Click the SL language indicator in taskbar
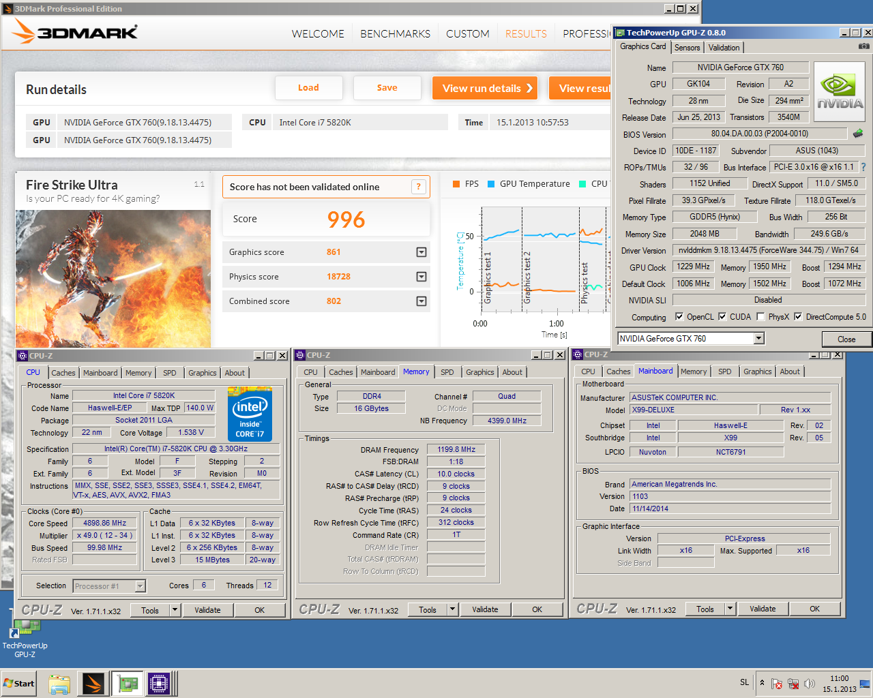 click(x=744, y=682)
